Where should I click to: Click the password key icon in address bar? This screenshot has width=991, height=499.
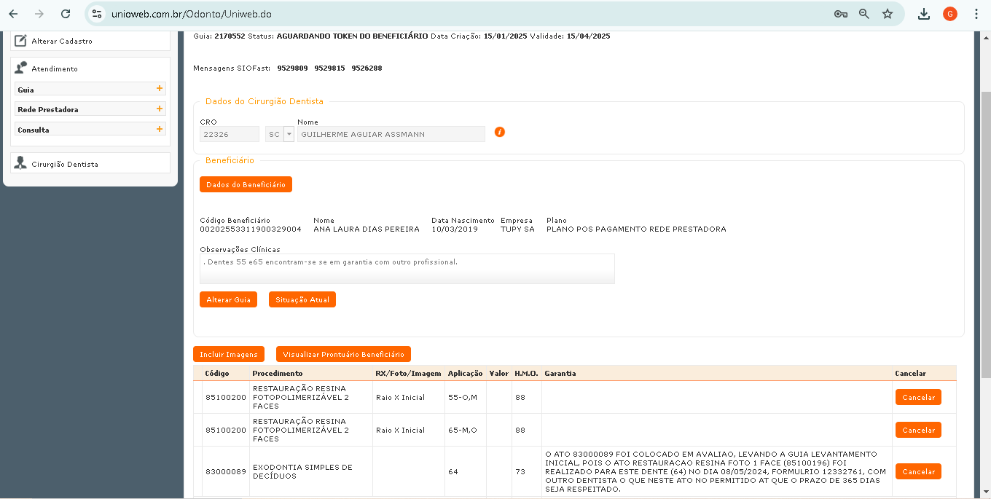pyautogui.click(x=840, y=14)
